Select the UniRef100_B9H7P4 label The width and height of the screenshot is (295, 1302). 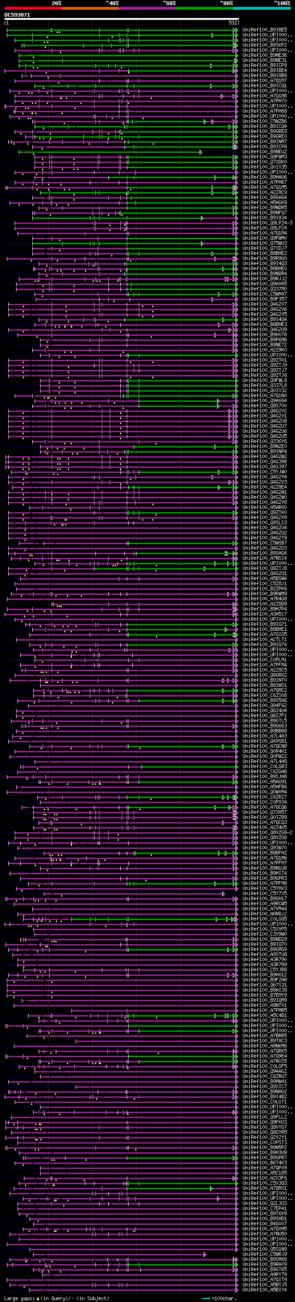click(265, 609)
